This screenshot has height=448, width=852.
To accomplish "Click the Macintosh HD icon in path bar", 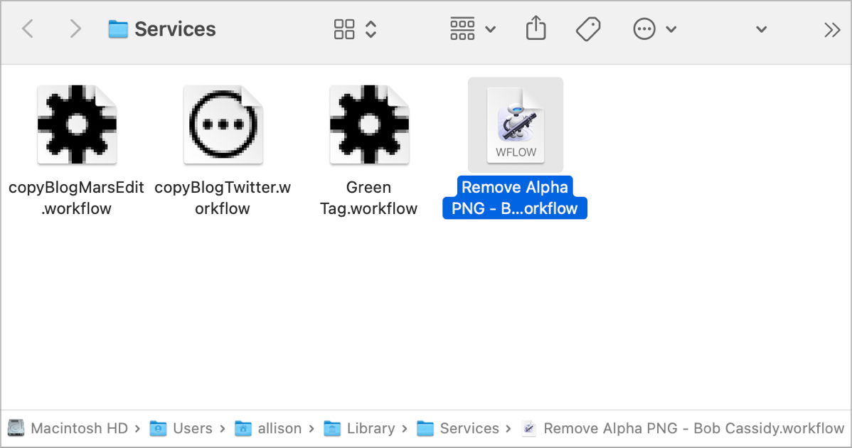I will click(x=16, y=428).
